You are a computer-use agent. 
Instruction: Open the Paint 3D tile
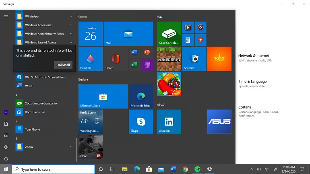pos(90,59)
